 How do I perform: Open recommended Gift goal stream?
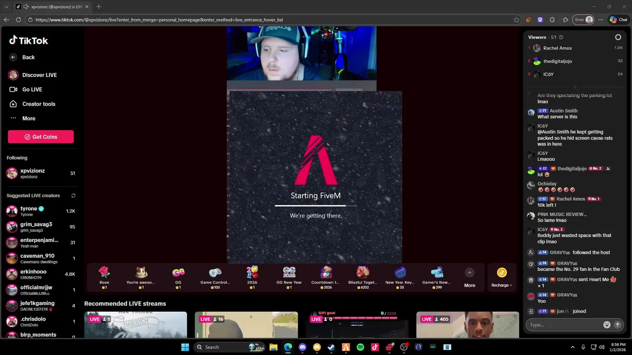point(356,325)
